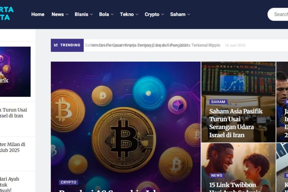Expand the News menu chevron
This screenshot has width=288, height=192.
[67, 14]
